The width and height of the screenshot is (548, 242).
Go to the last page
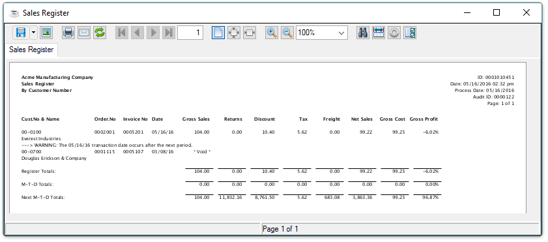[x=169, y=33]
